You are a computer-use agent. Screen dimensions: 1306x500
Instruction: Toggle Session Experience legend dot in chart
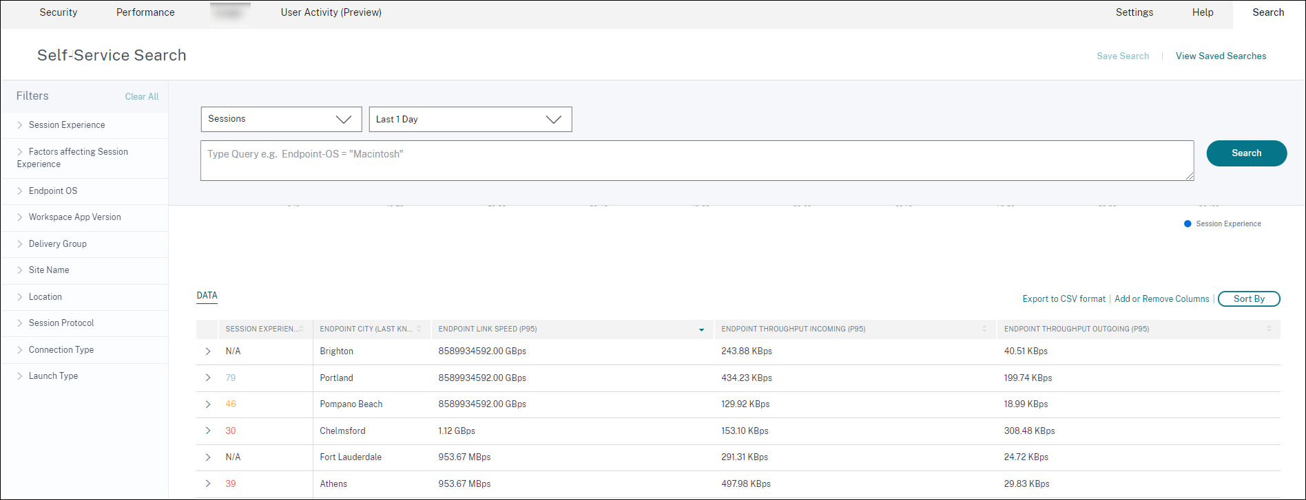(x=1188, y=224)
